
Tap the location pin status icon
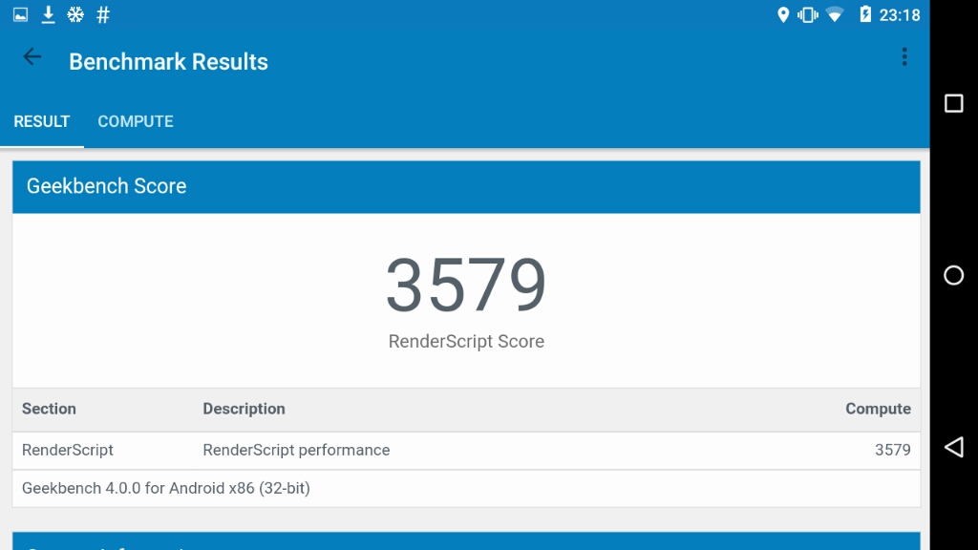coord(783,15)
